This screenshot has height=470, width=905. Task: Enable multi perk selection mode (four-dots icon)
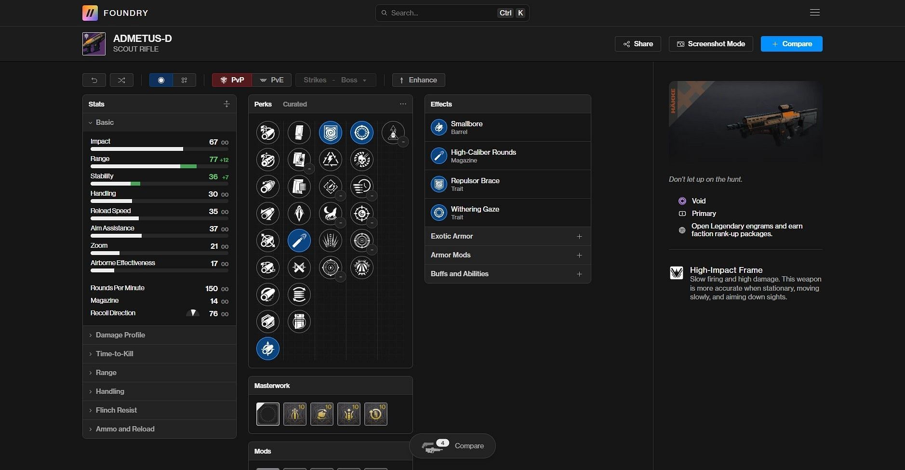tap(184, 80)
